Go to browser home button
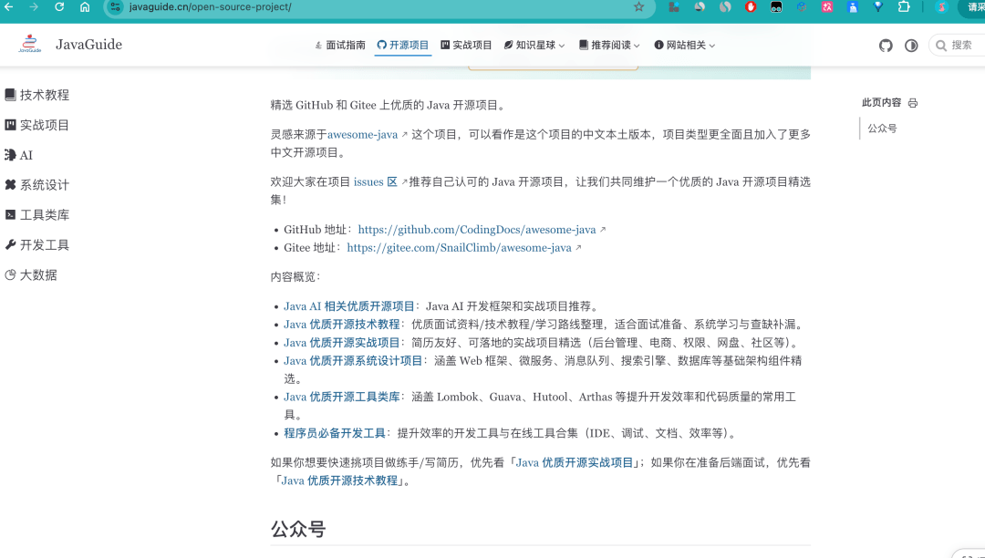The height and width of the screenshot is (558, 985). tap(85, 7)
